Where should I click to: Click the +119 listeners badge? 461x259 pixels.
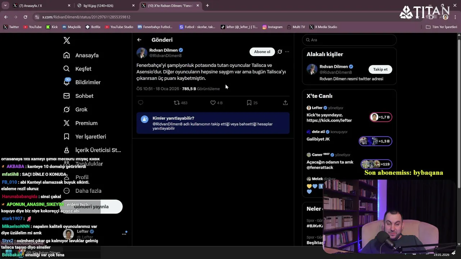tap(376, 164)
